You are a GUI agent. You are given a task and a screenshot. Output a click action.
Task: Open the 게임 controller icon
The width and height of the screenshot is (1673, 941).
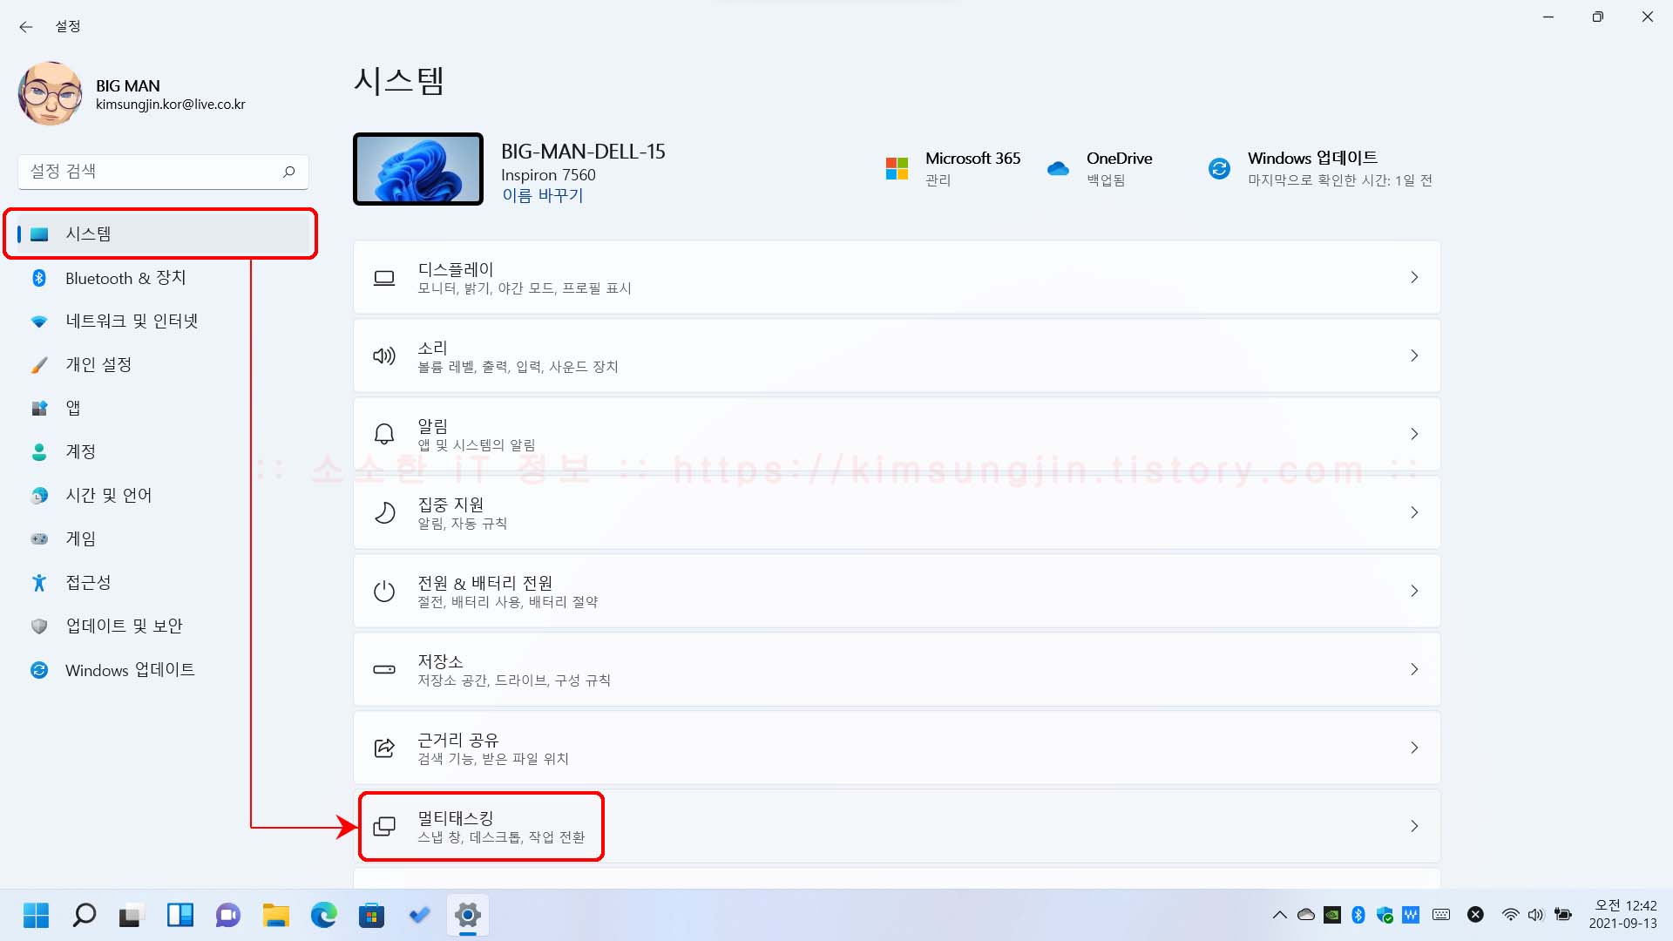tap(39, 539)
